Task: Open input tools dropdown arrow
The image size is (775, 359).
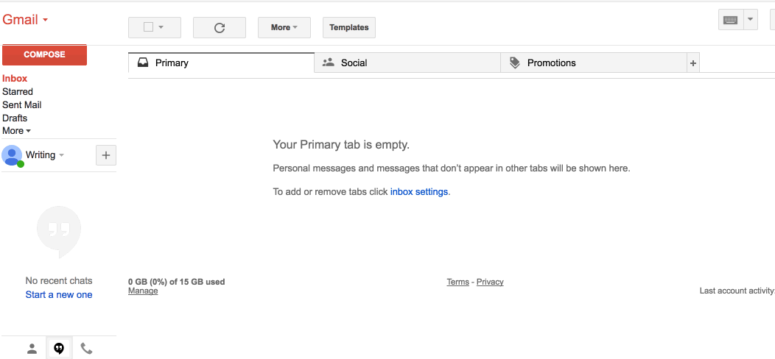Action: click(751, 20)
